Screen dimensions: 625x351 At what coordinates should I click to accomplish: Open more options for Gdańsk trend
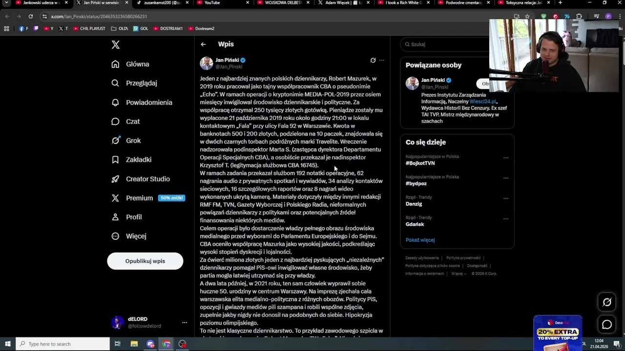click(x=506, y=219)
